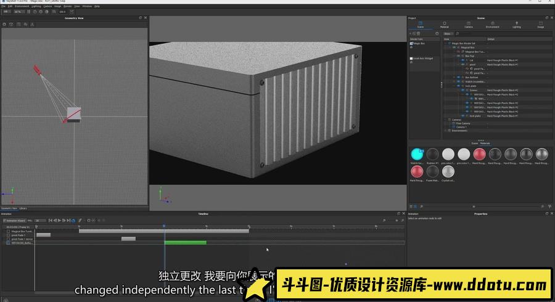Image resolution: width=555 pixels, height=302 pixels.
Task: Open the File menu
Action: pyautogui.click(x=4, y=6)
